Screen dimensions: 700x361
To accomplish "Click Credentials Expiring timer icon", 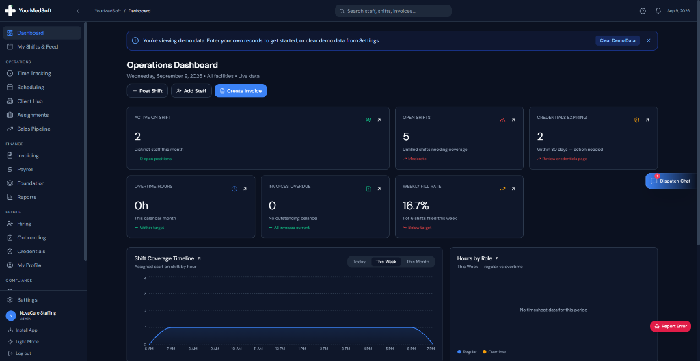I will [636, 120].
